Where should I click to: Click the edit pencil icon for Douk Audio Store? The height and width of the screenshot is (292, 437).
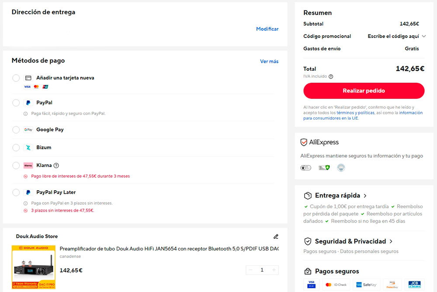coord(276,237)
